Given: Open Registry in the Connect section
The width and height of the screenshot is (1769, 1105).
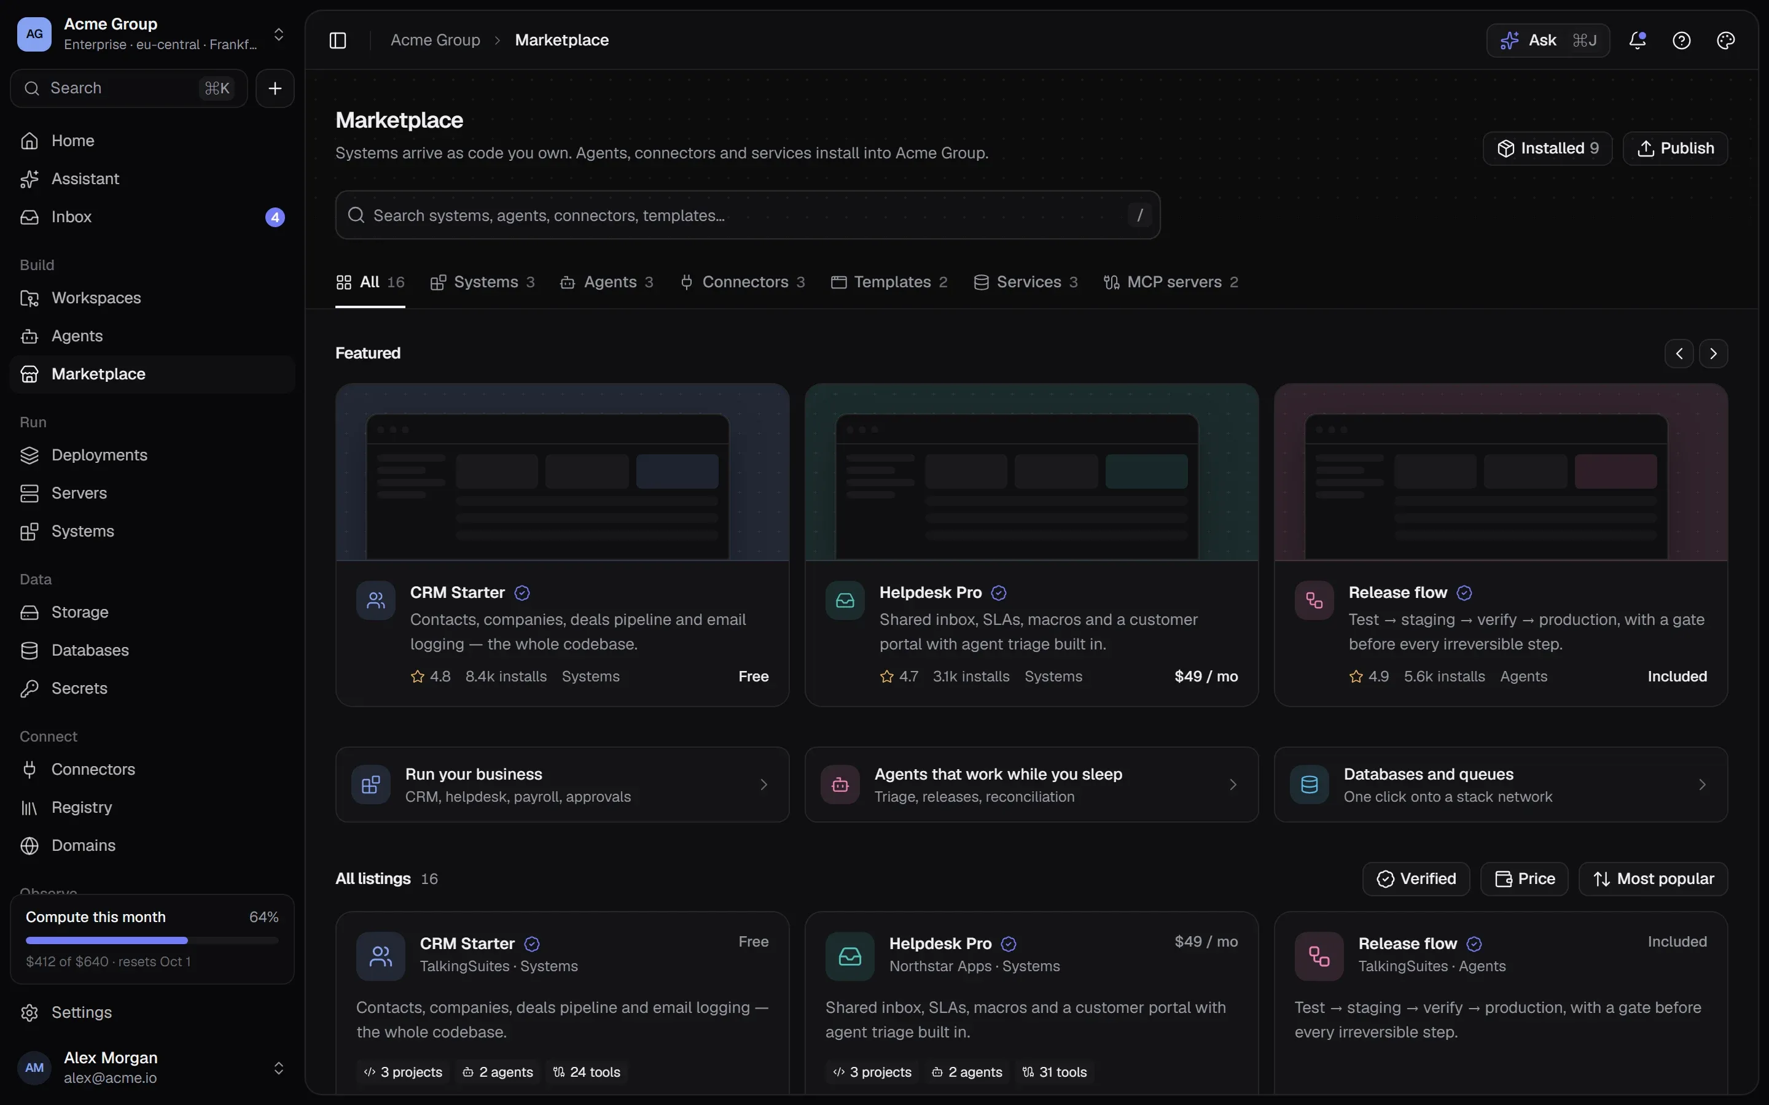Looking at the screenshot, I should [152, 807].
